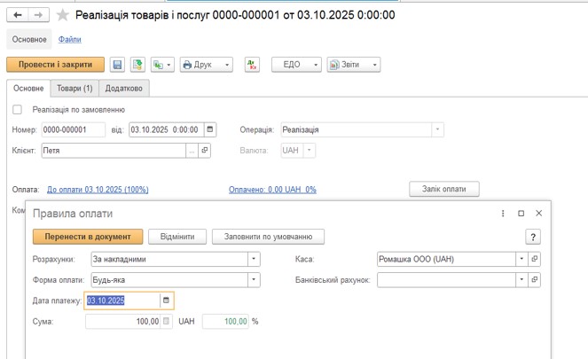Add document to favorites with star
Viewport: 588px width, 359px height.
point(62,15)
